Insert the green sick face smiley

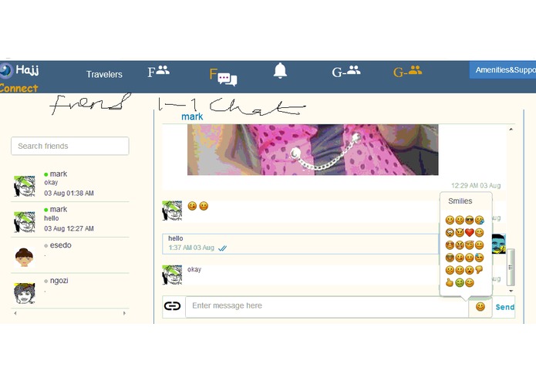pos(460,282)
